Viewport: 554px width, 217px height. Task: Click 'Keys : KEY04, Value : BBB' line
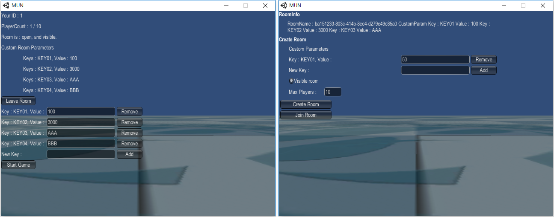[51, 90]
